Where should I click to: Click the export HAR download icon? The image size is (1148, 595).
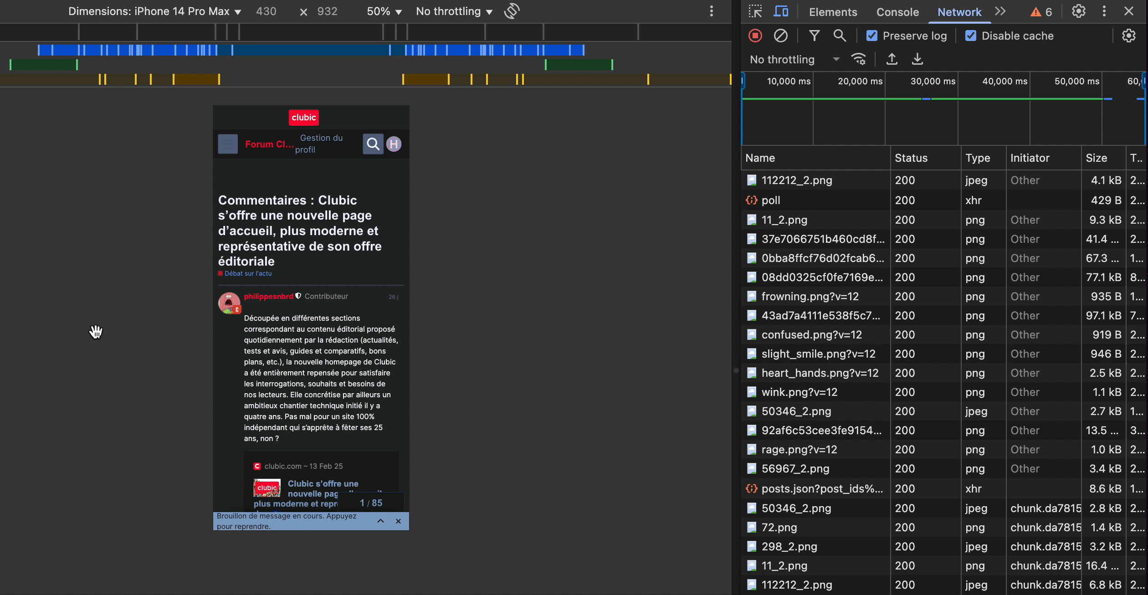point(917,59)
